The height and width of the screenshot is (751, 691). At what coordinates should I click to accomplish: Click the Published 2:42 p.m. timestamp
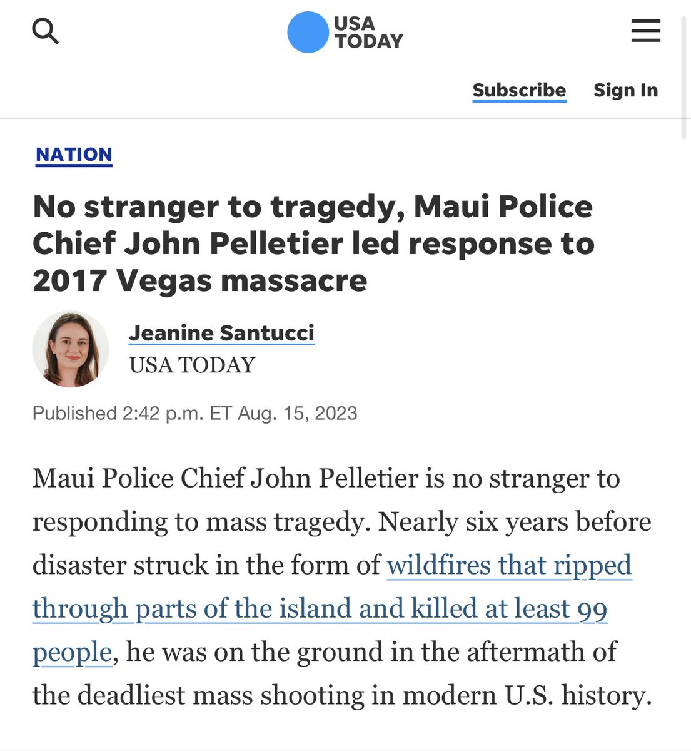coord(194,414)
